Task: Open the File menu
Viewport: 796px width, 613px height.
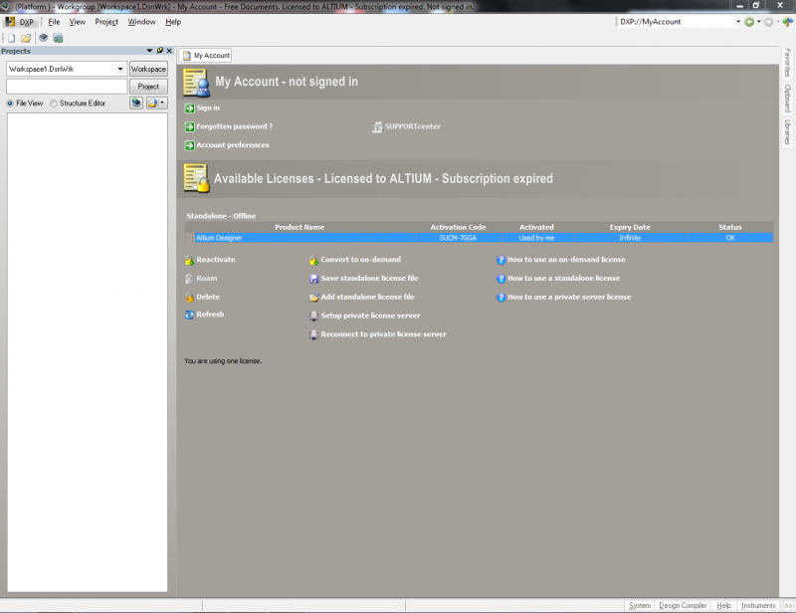Action: 54,22
